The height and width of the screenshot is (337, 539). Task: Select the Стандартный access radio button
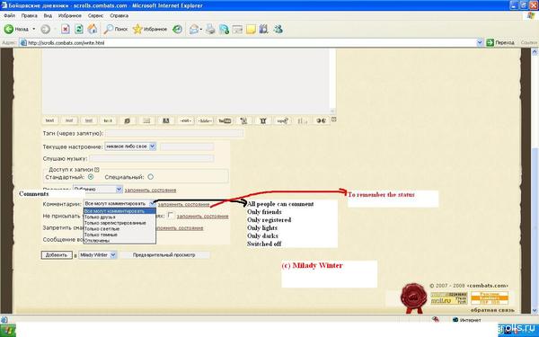[x=91, y=177]
